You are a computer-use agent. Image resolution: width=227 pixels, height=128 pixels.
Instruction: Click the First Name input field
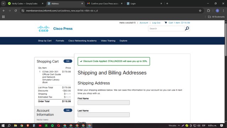pyautogui.click(x=104, y=102)
